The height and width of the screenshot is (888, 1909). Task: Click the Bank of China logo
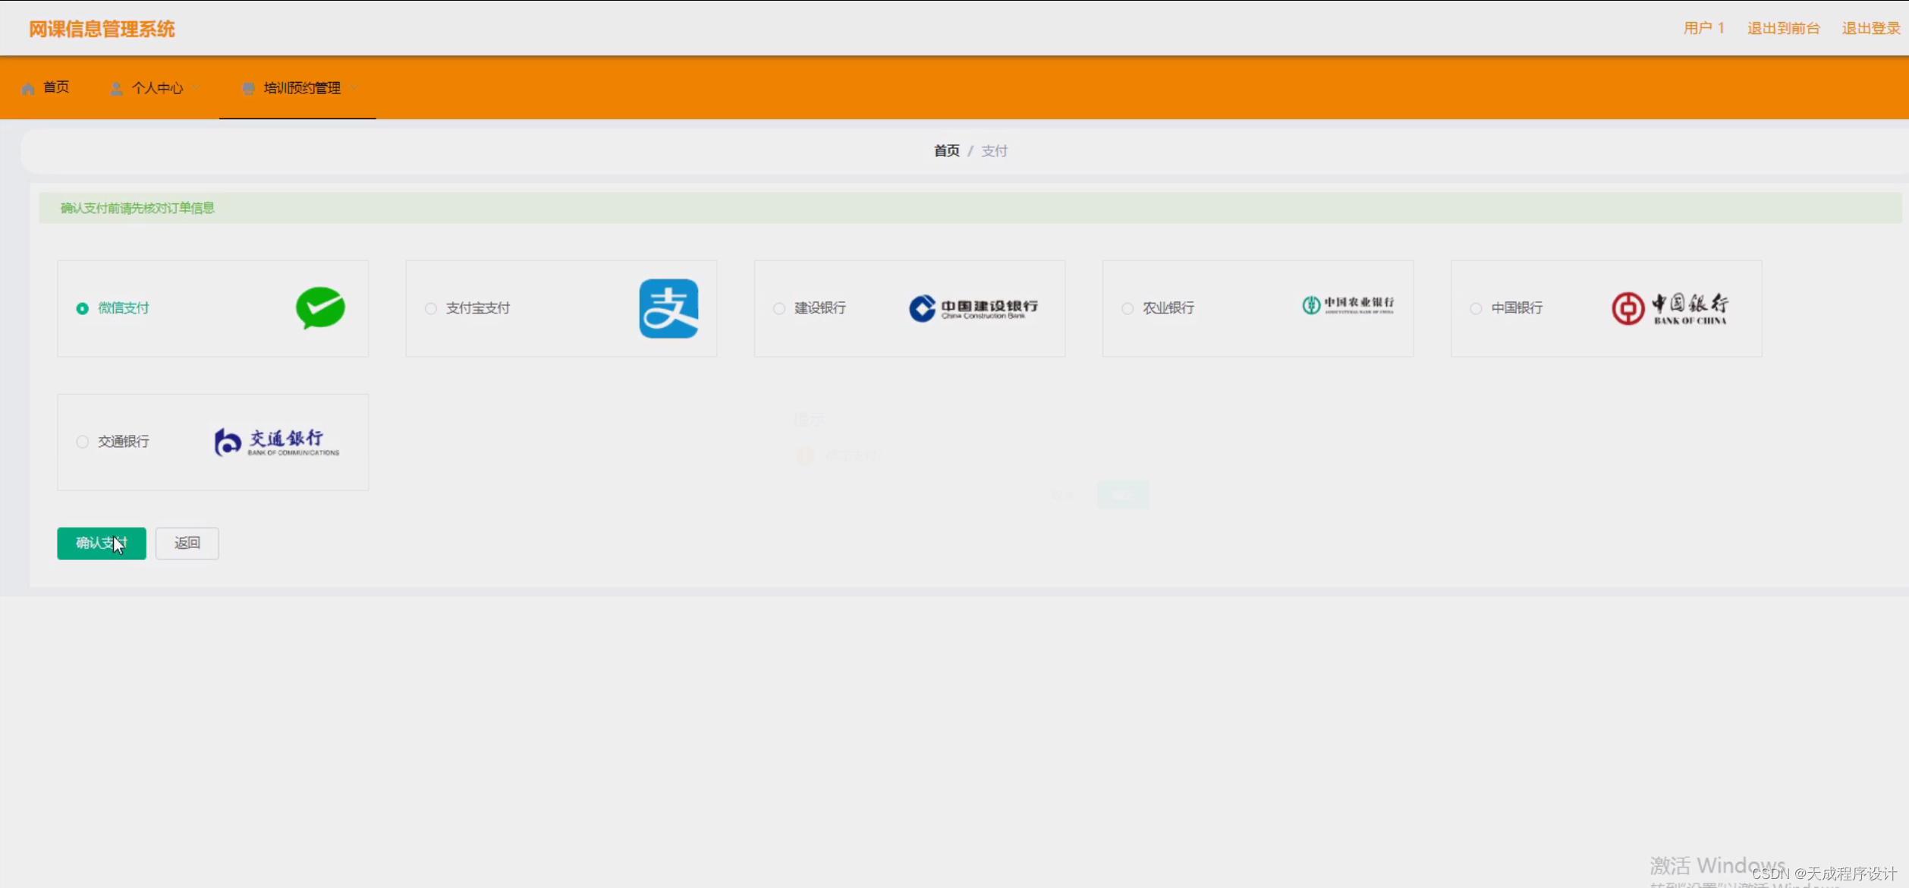[x=1670, y=308]
